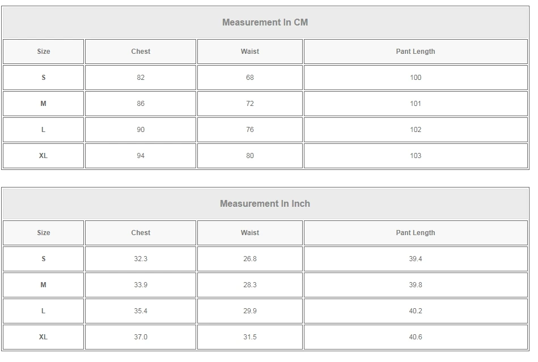Click the "Measurement In CM" table title

click(265, 23)
